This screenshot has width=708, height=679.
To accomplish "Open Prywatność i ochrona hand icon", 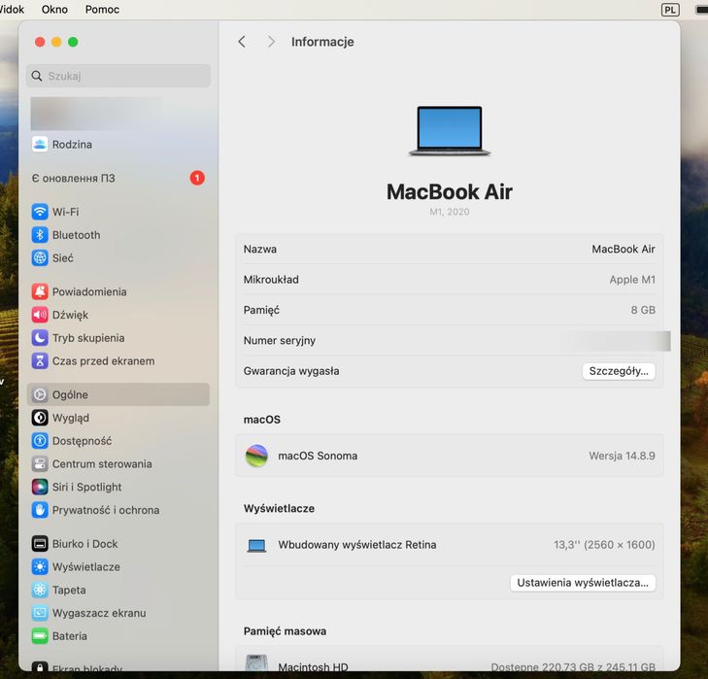I will 40,510.
